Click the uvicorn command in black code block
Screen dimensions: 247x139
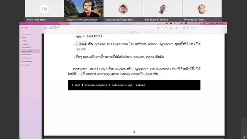[x=108, y=85]
